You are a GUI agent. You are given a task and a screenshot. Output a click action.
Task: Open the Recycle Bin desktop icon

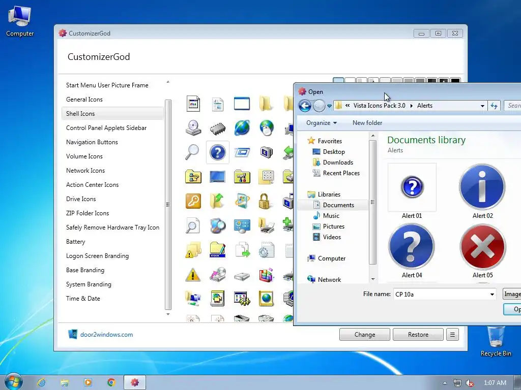[496, 341]
